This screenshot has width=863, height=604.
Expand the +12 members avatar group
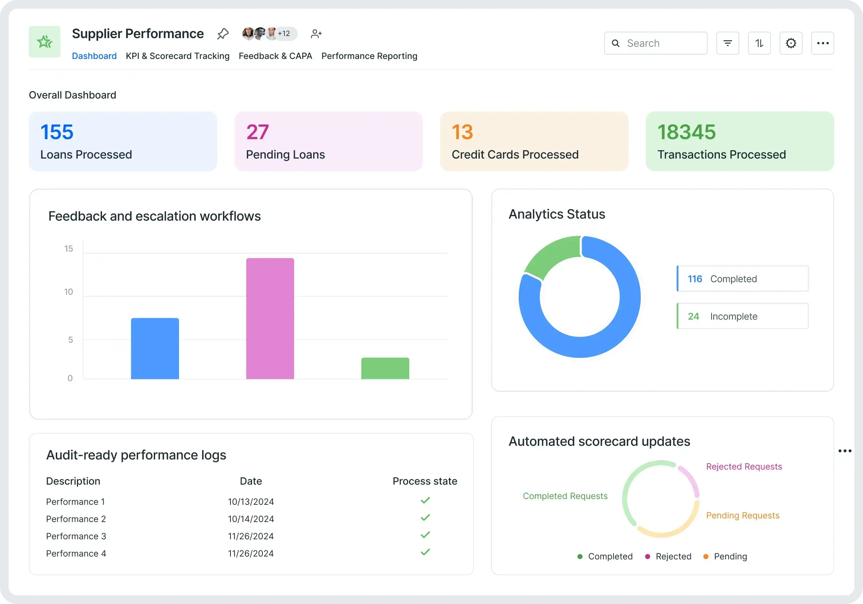point(284,33)
